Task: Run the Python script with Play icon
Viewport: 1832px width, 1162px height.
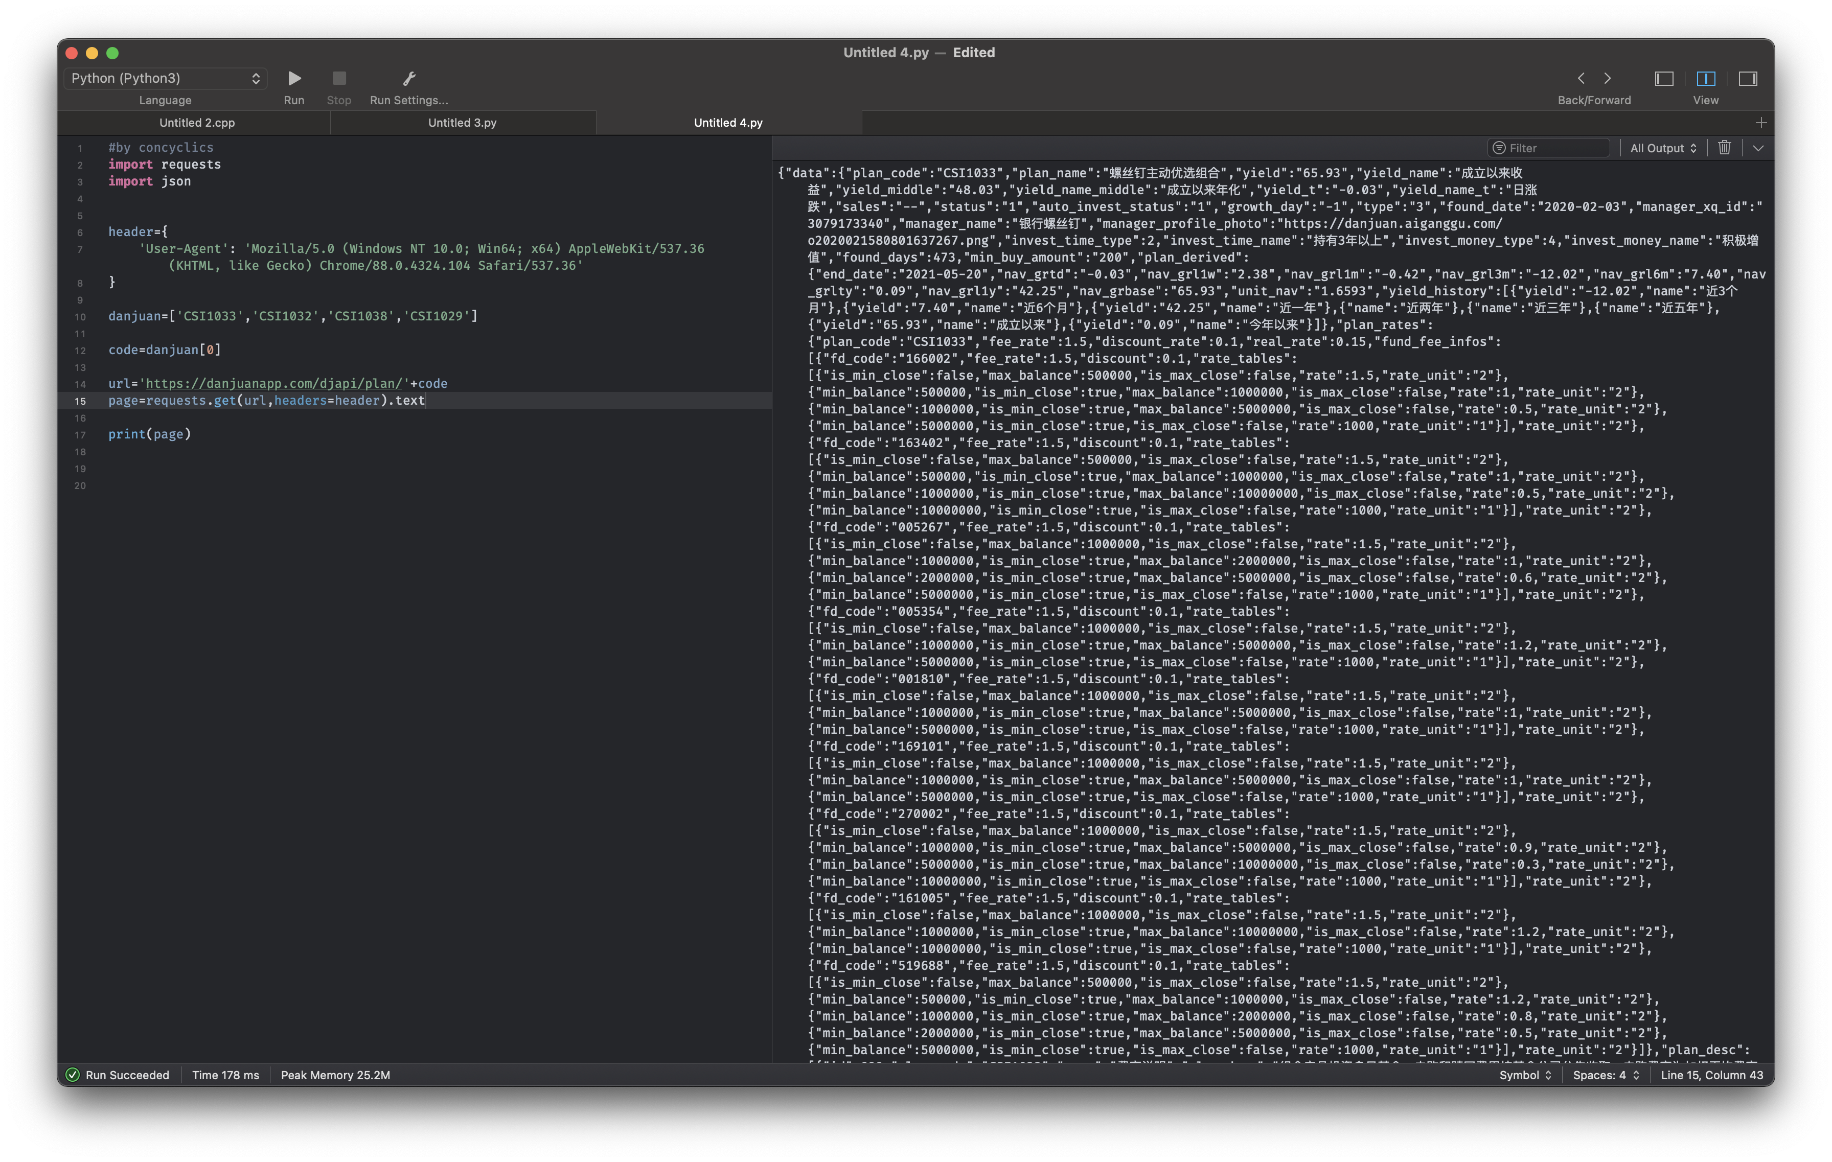Action: pos(294,78)
